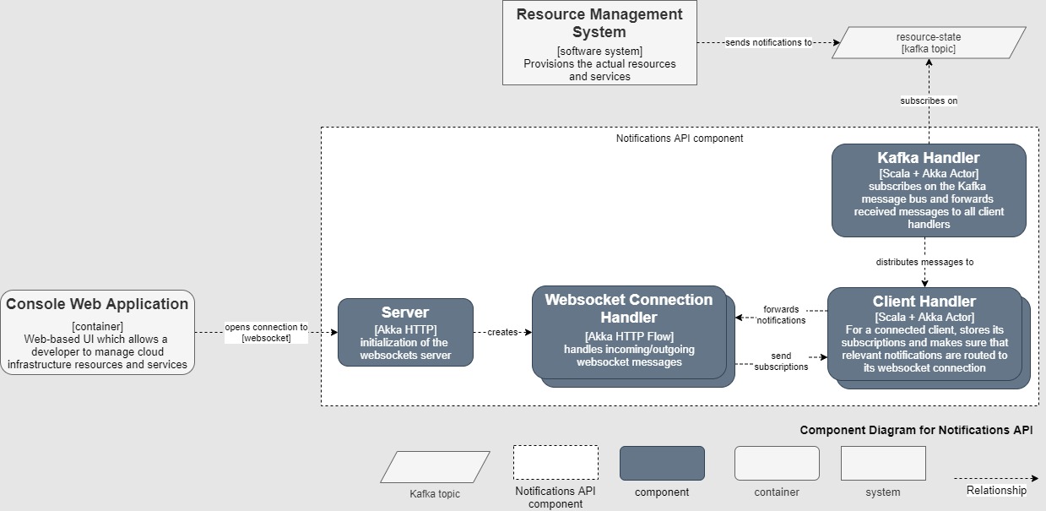Select the Resource Management System box
This screenshot has height=511, width=1046.
[599, 43]
